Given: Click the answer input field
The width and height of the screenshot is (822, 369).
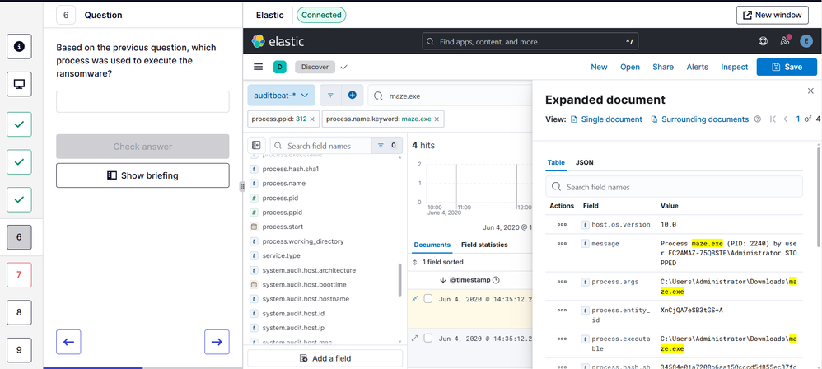Looking at the screenshot, I should coord(142,101).
